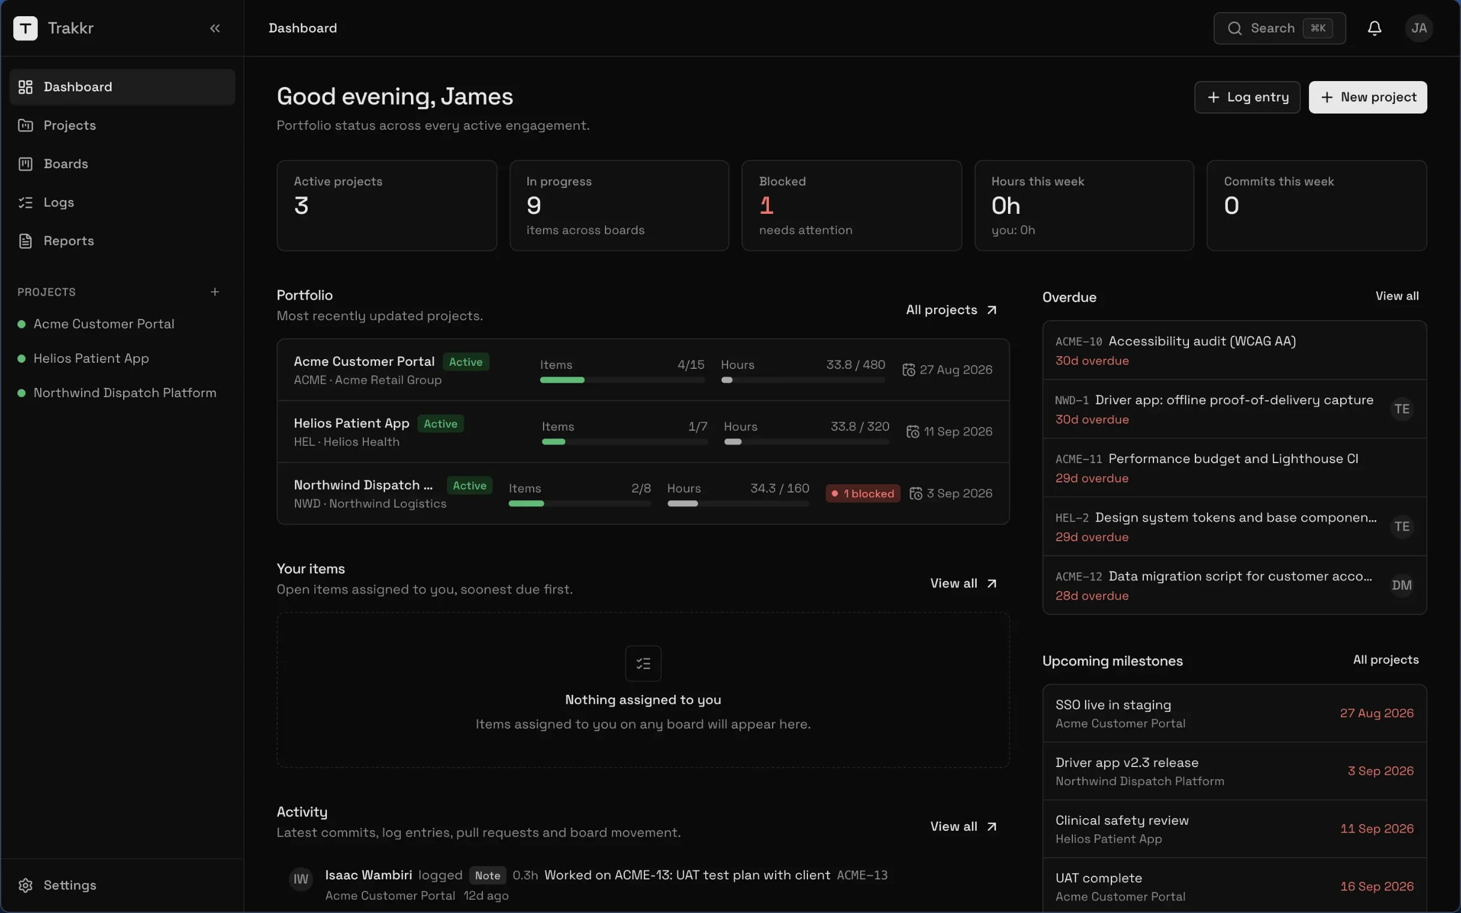Open Projects in the sidebar
The image size is (1461, 913).
123,126
